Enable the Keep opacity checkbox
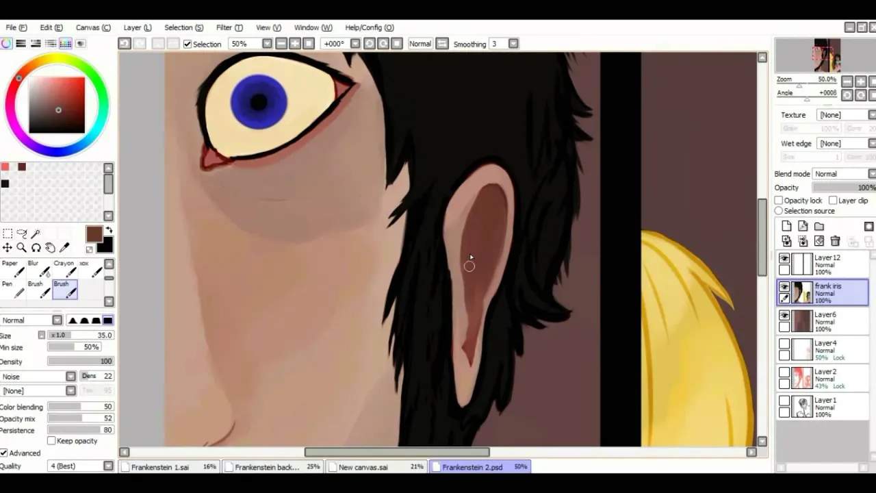This screenshot has height=493, width=876. [x=51, y=441]
